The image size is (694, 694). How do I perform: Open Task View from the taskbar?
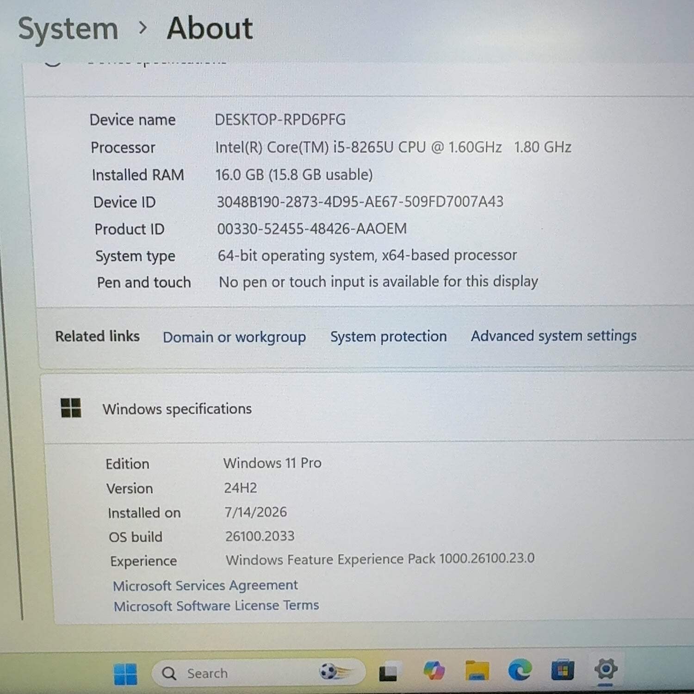[388, 672]
